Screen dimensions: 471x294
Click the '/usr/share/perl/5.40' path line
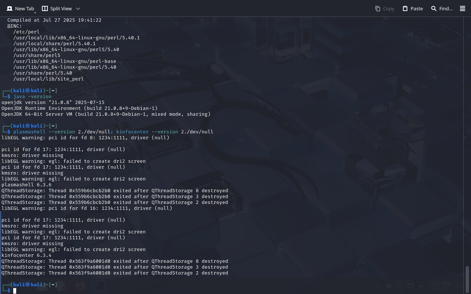coord(43,73)
